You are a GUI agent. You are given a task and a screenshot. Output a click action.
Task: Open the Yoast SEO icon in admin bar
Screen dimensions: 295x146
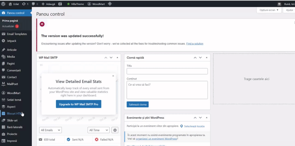coord(60,4)
